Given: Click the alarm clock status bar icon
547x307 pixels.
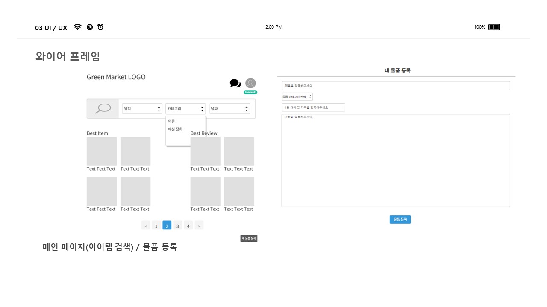Looking at the screenshot, I should (100, 27).
